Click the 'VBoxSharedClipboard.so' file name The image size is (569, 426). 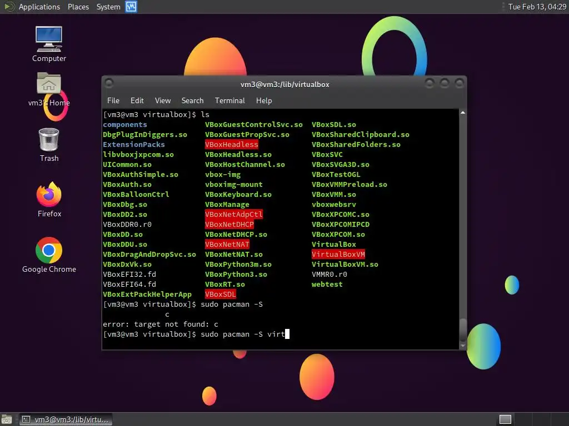(x=360, y=134)
